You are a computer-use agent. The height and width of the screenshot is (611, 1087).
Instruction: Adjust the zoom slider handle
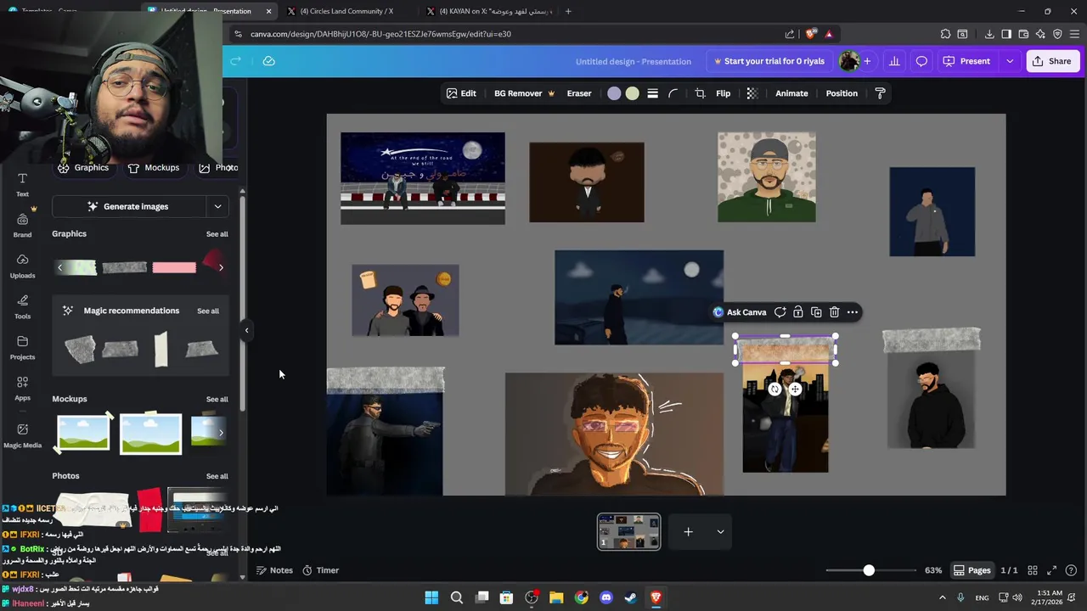pos(869,570)
